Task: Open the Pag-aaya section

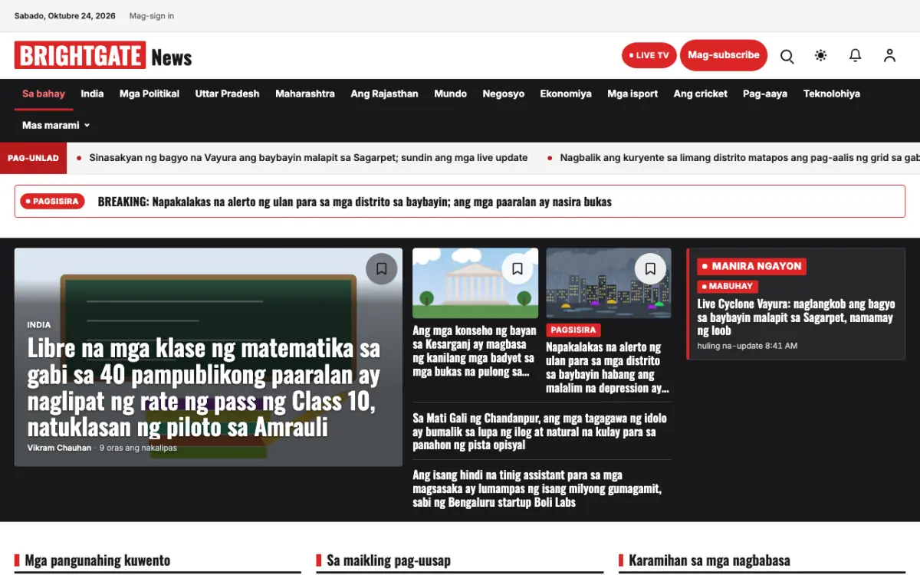Action: tap(765, 94)
